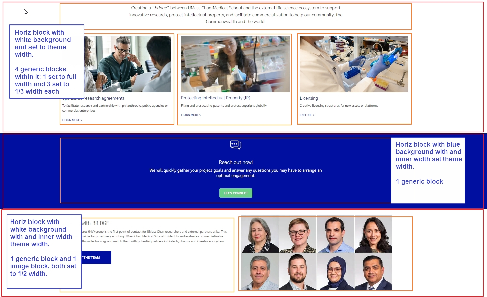487x297 pixels.
Task: Select the gloved hands pipetting lab image
Action: point(354,64)
